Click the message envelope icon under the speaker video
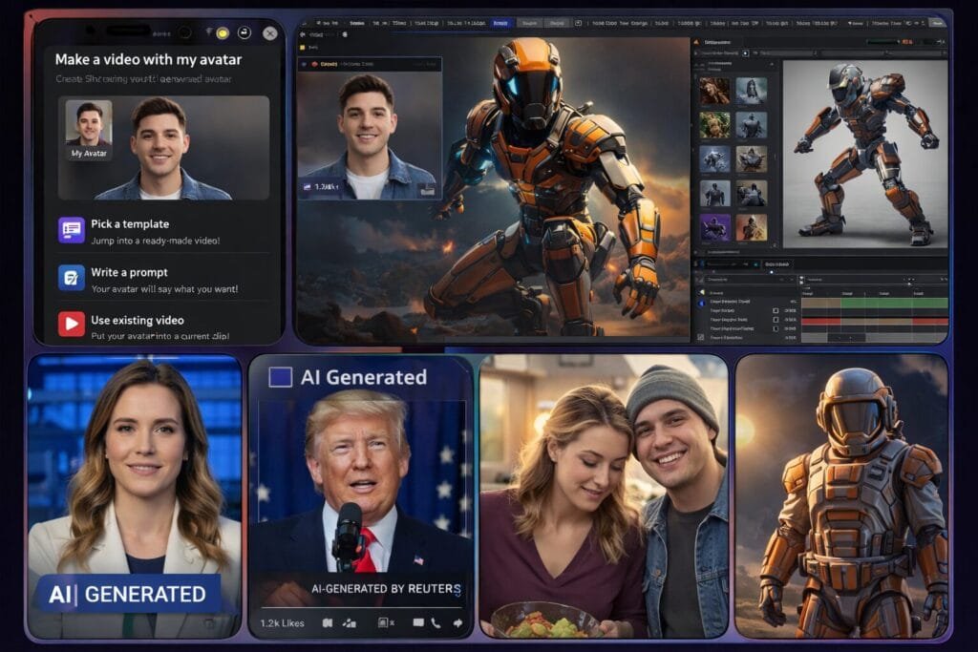Image resolution: width=978 pixels, height=652 pixels. (x=417, y=622)
